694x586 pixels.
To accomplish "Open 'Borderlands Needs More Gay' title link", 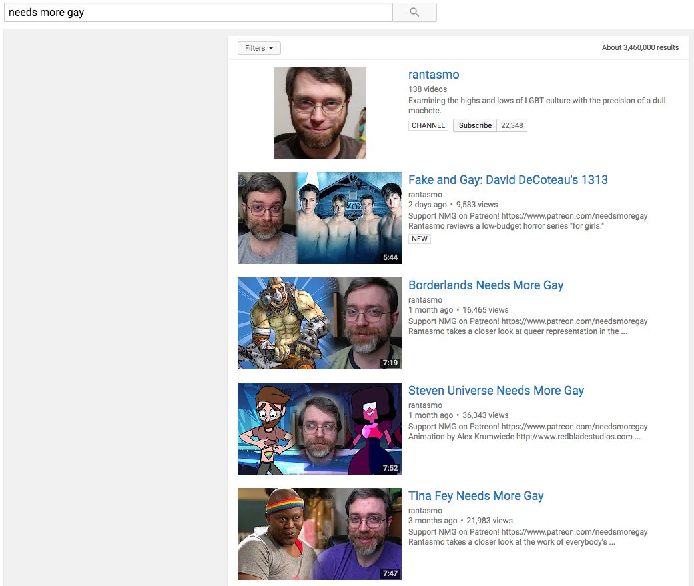I will 486,285.
